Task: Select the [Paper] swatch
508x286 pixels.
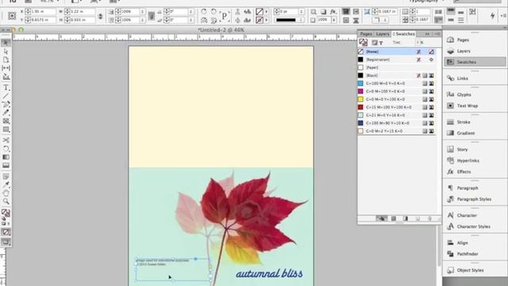Action: click(397, 68)
